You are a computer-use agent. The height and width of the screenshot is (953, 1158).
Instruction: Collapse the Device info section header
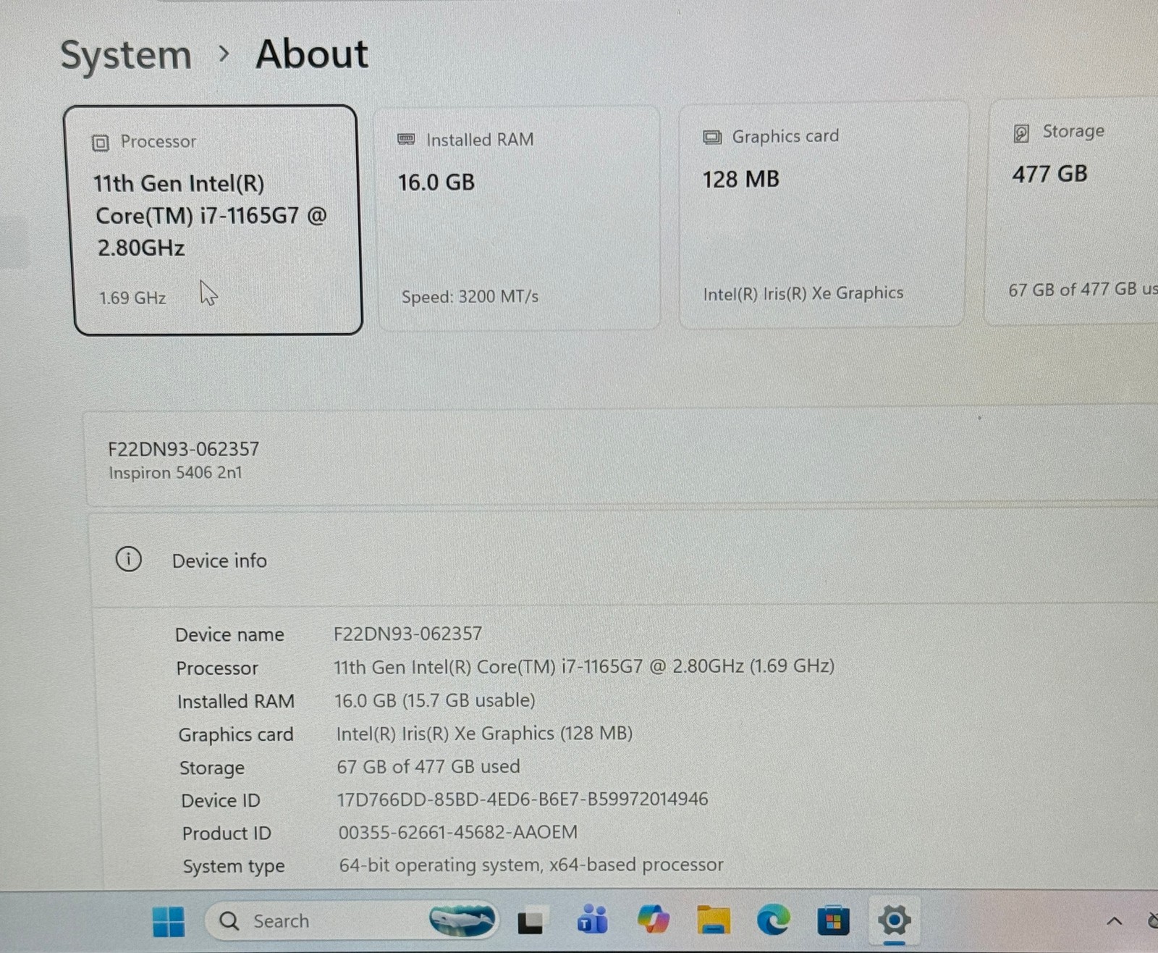[x=623, y=560]
